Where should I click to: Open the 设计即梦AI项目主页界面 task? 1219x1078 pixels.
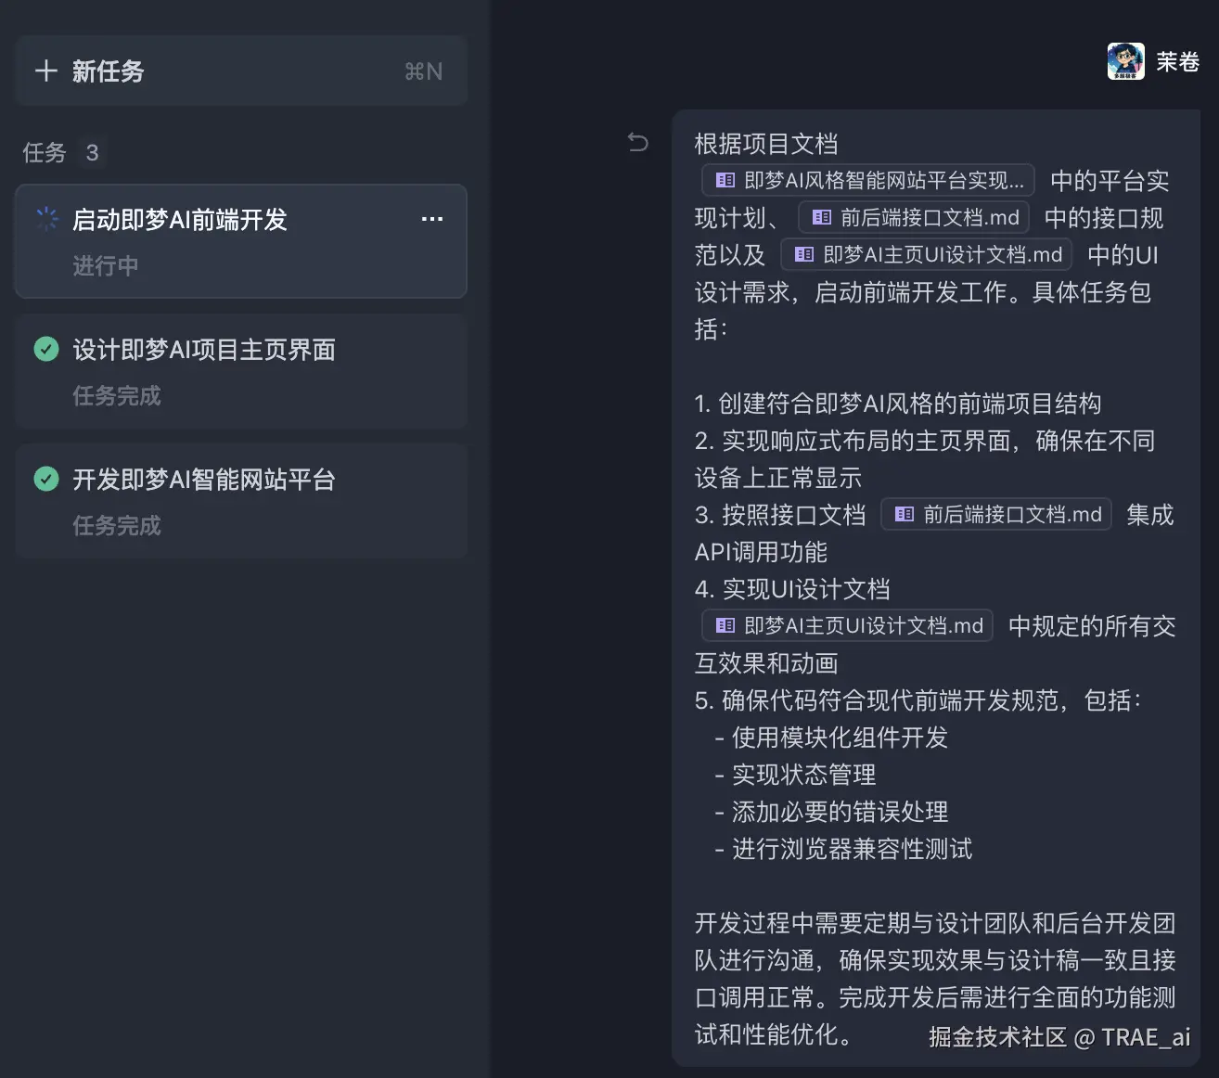204,350
